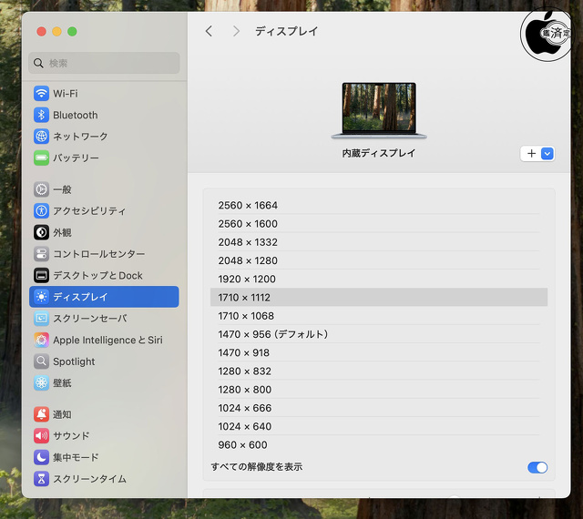583x519 pixels.
Task: Open the 通知 bell icon
Action: point(41,414)
